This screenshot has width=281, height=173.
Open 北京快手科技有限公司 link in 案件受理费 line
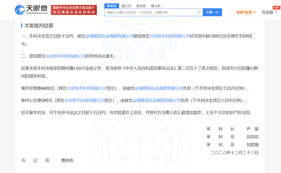[x=87, y=89]
